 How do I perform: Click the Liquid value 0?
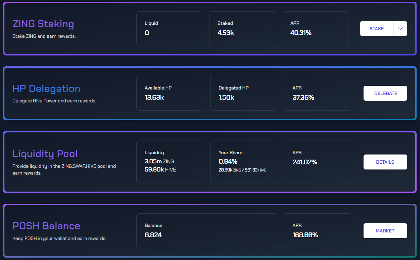147,33
